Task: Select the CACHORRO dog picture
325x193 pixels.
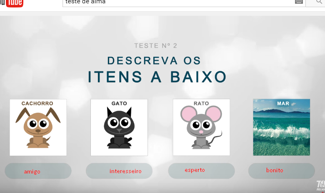Action: point(38,127)
